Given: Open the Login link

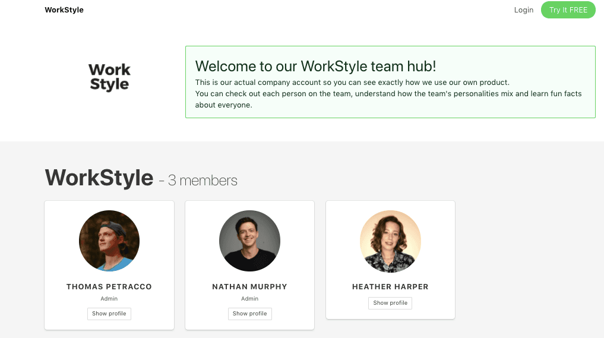Looking at the screenshot, I should [x=523, y=10].
